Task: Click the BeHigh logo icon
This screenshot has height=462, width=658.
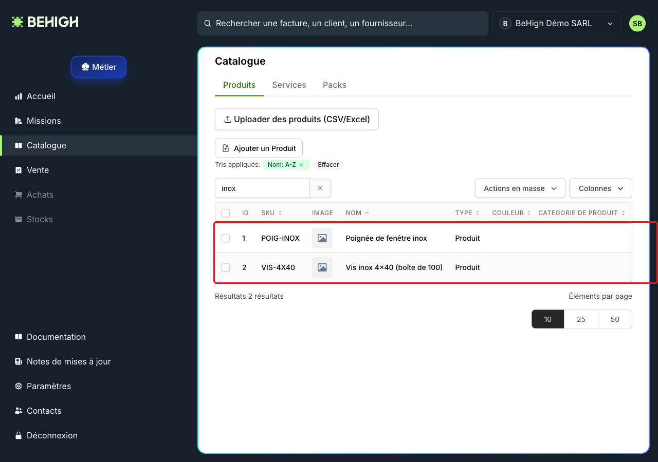Action: [17, 22]
